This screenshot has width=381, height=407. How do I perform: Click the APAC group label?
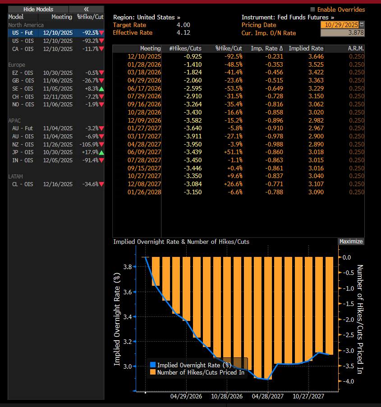click(x=14, y=121)
